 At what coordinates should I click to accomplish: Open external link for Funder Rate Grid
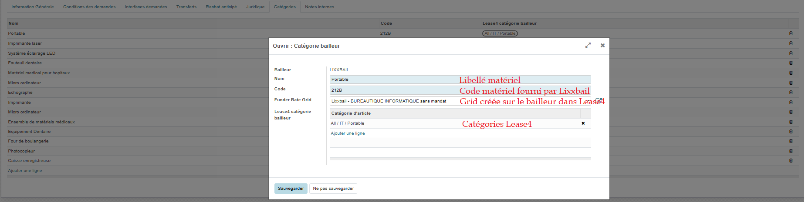point(599,101)
